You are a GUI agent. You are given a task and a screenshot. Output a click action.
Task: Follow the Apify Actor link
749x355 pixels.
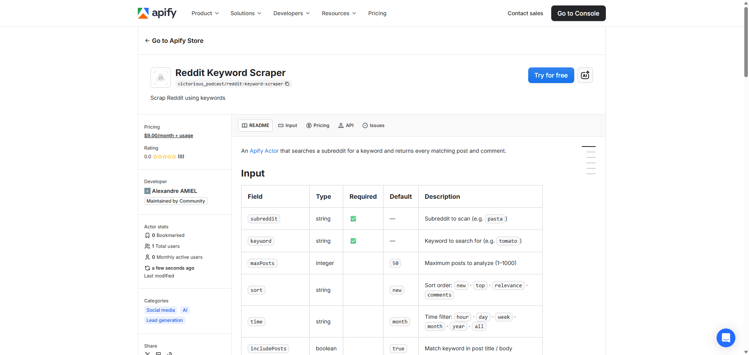click(264, 151)
